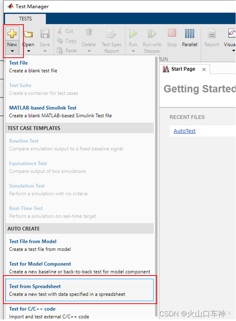The image size is (236, 321).
Task: Choose Test for Model Component
Action: tap(79, 268)
